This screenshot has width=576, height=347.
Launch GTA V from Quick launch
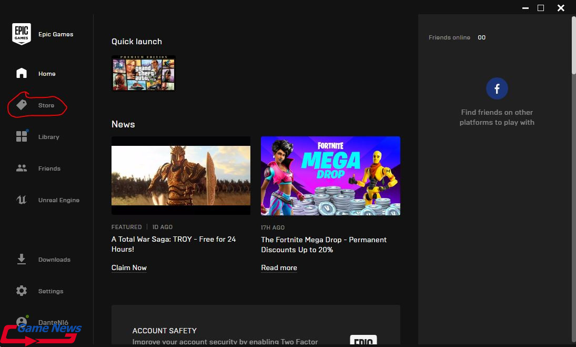point(144,73)
